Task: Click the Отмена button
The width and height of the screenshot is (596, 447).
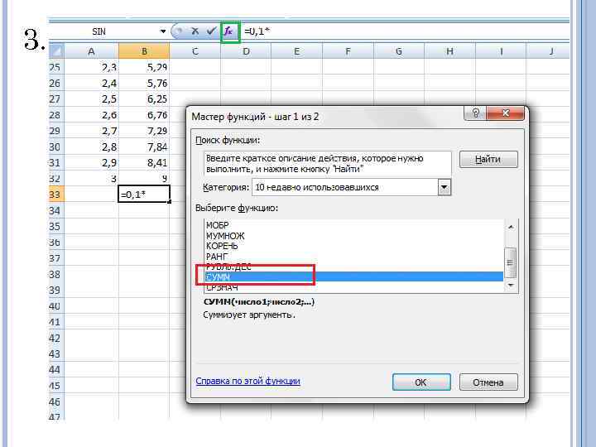Action: (x=488, y=382)
